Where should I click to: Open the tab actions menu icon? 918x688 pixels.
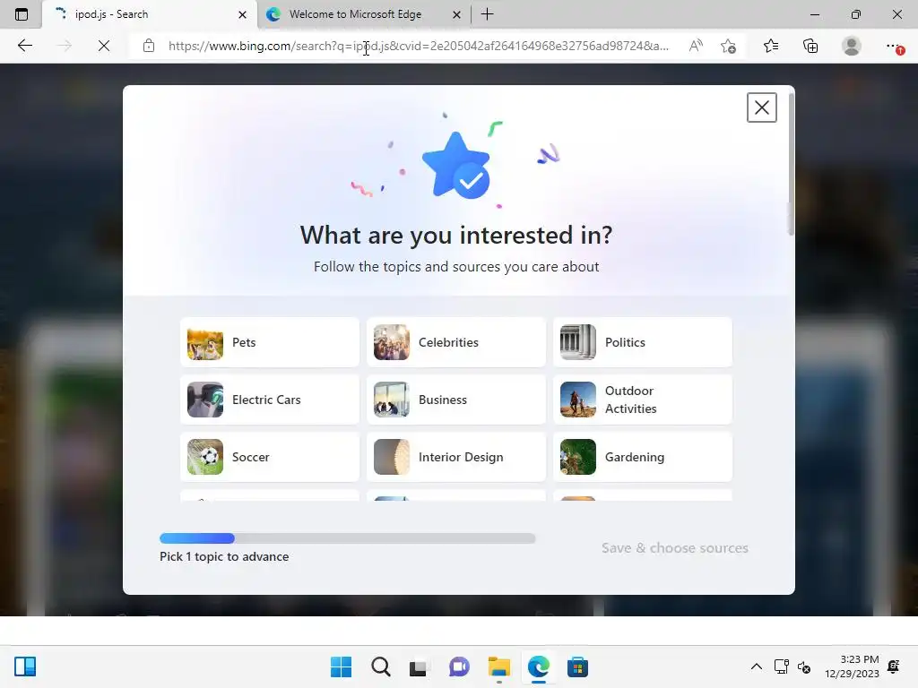pyautogui.click(x=22, y=14)
